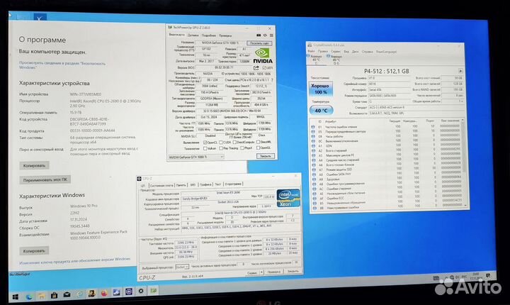
Task: Click the GPU-Z screenshot camera icon
Action: [259, 35]
